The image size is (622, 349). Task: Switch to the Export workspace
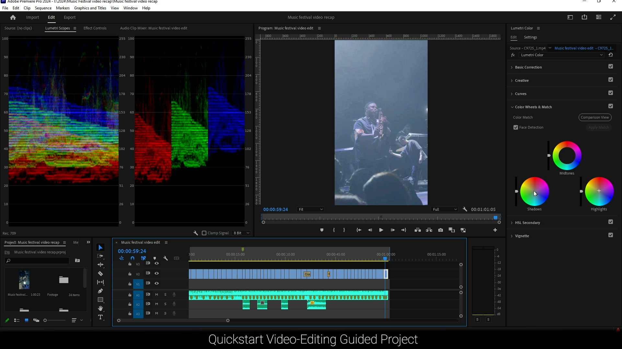69,17
